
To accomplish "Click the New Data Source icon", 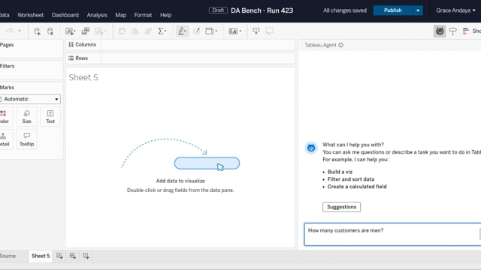I will (x=37, y=31).
